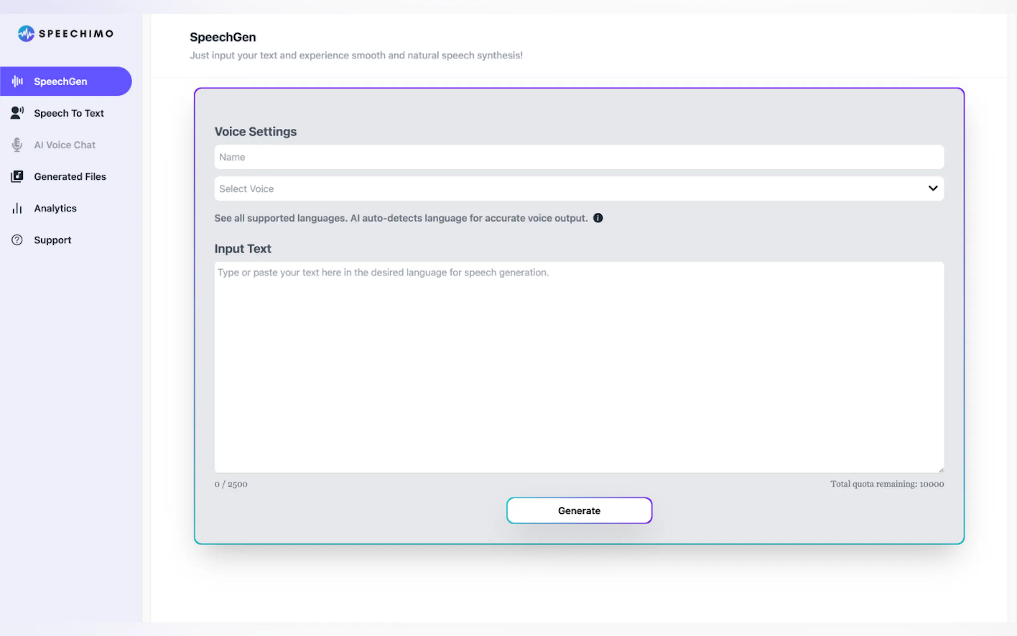Image resolution: width=1017 pixels, height=636 pixels.
Task: Open the Select Voice dropdown
Action: (x=579, y=189)
